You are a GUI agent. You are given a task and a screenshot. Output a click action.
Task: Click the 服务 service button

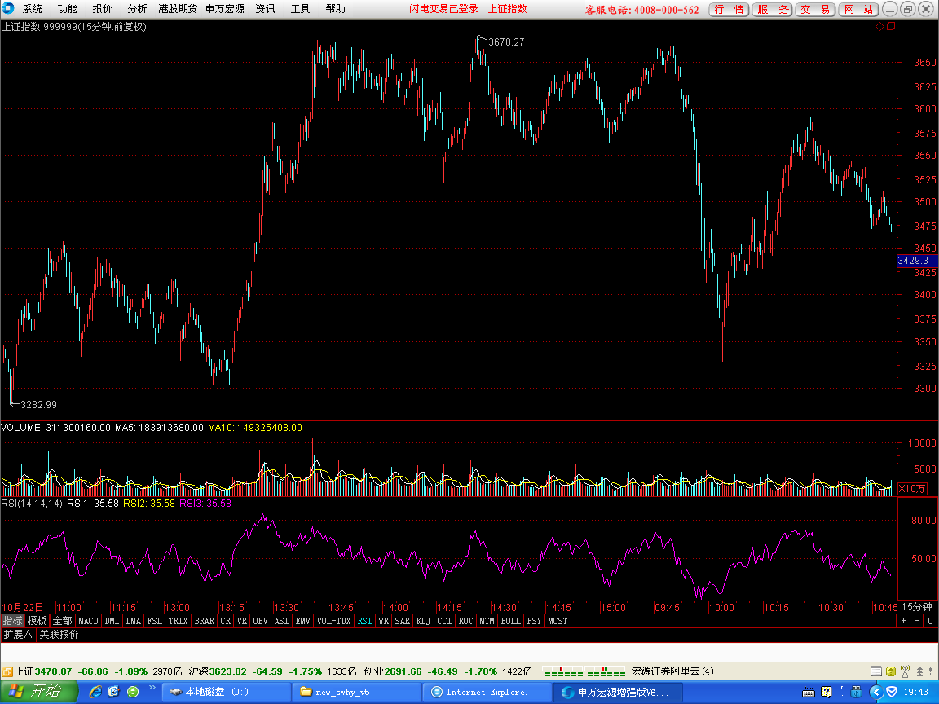point(773,9)
